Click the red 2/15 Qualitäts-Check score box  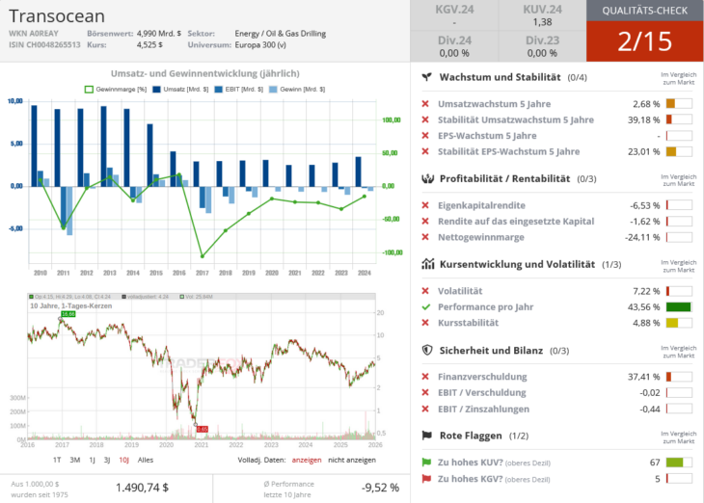point(645,41)
